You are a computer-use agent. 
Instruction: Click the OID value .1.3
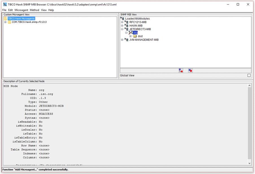[42, 98]
